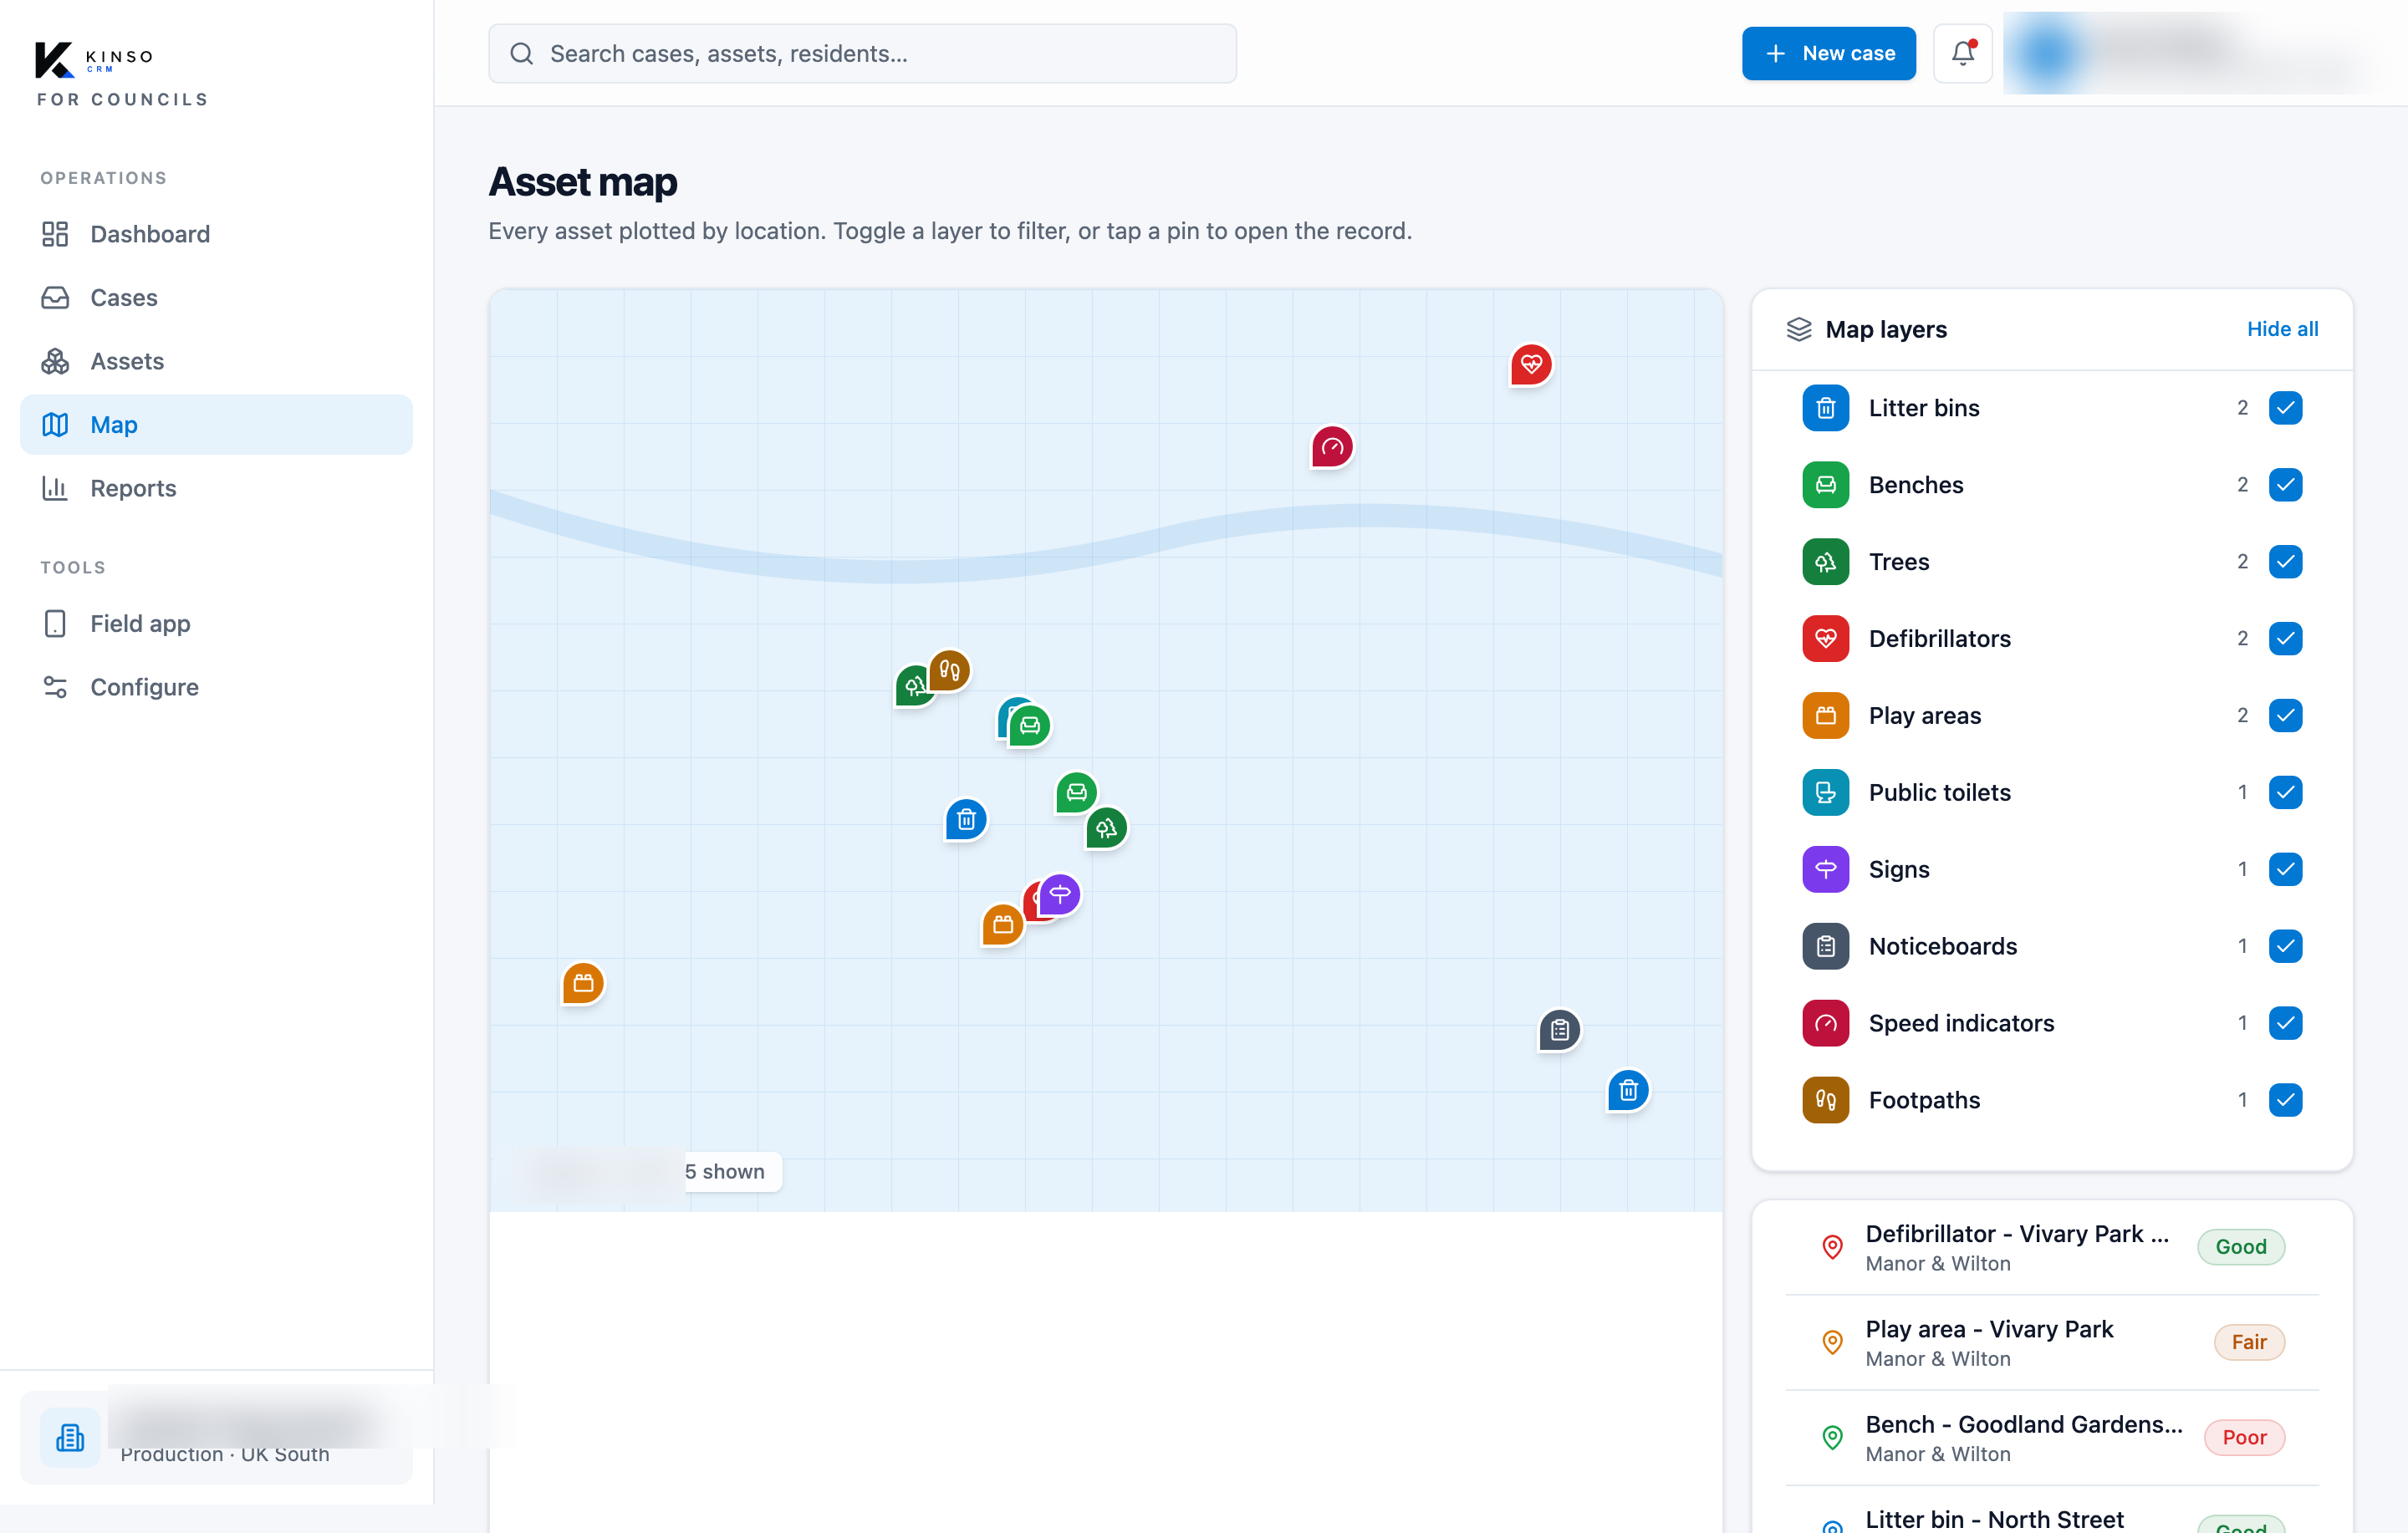Toggle the Defibrillators layer checkbox
Viewport: 2408px width, 1533px height.
[x=2285, y=639]
